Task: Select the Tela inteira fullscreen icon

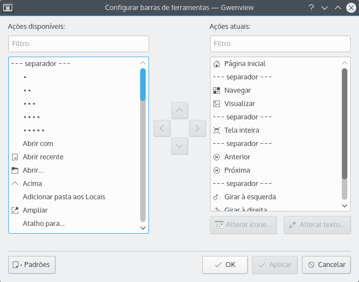Action: pos(217,130)
